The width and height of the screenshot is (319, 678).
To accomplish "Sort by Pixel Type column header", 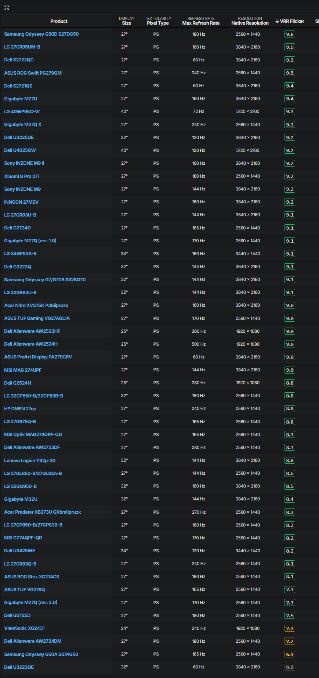I will [158, 21].
